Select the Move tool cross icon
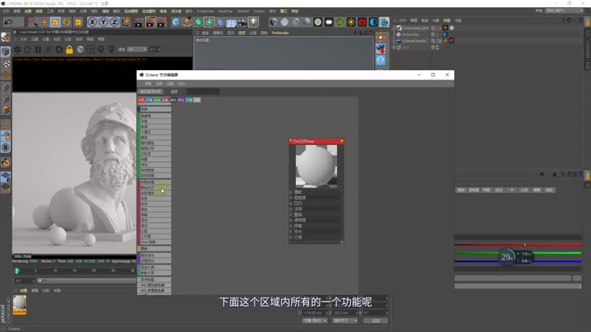The image size is (591, 332). coord(44,22)
